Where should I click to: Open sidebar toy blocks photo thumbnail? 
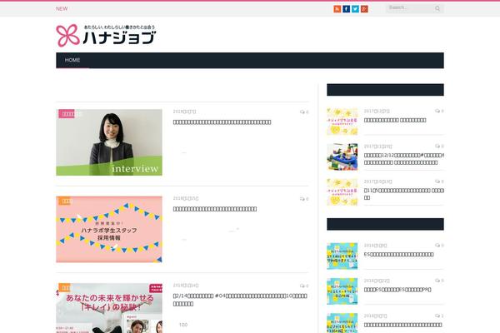coord(342,157)
